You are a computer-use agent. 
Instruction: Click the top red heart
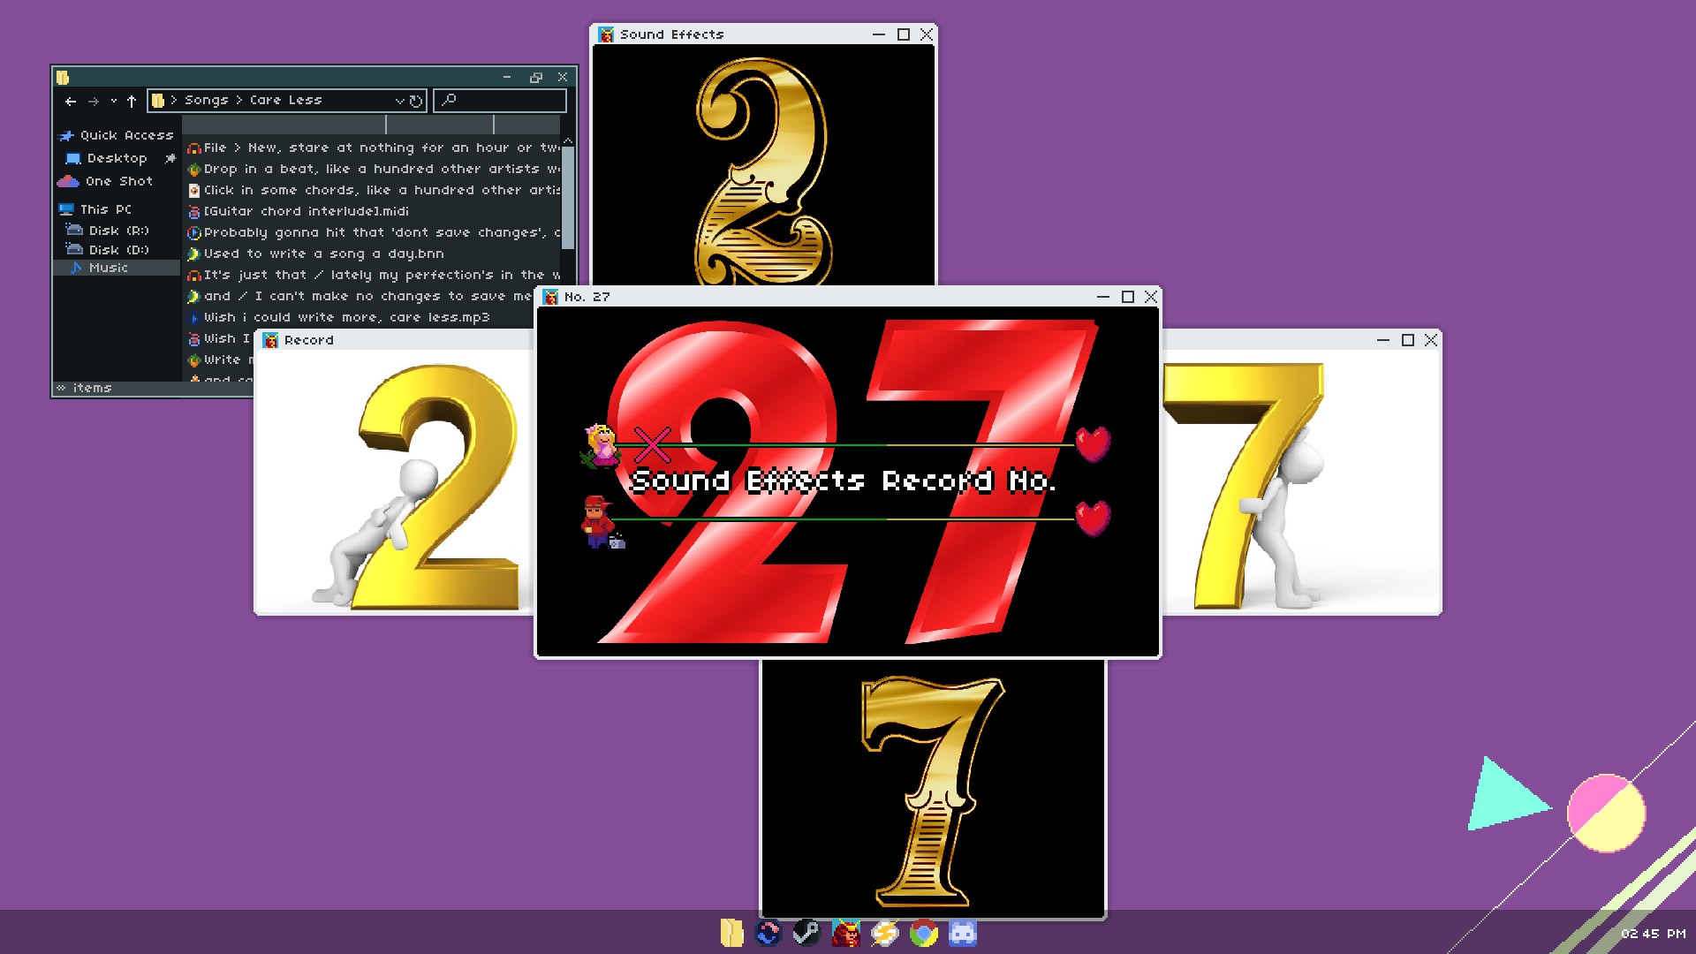[1093, 444]
